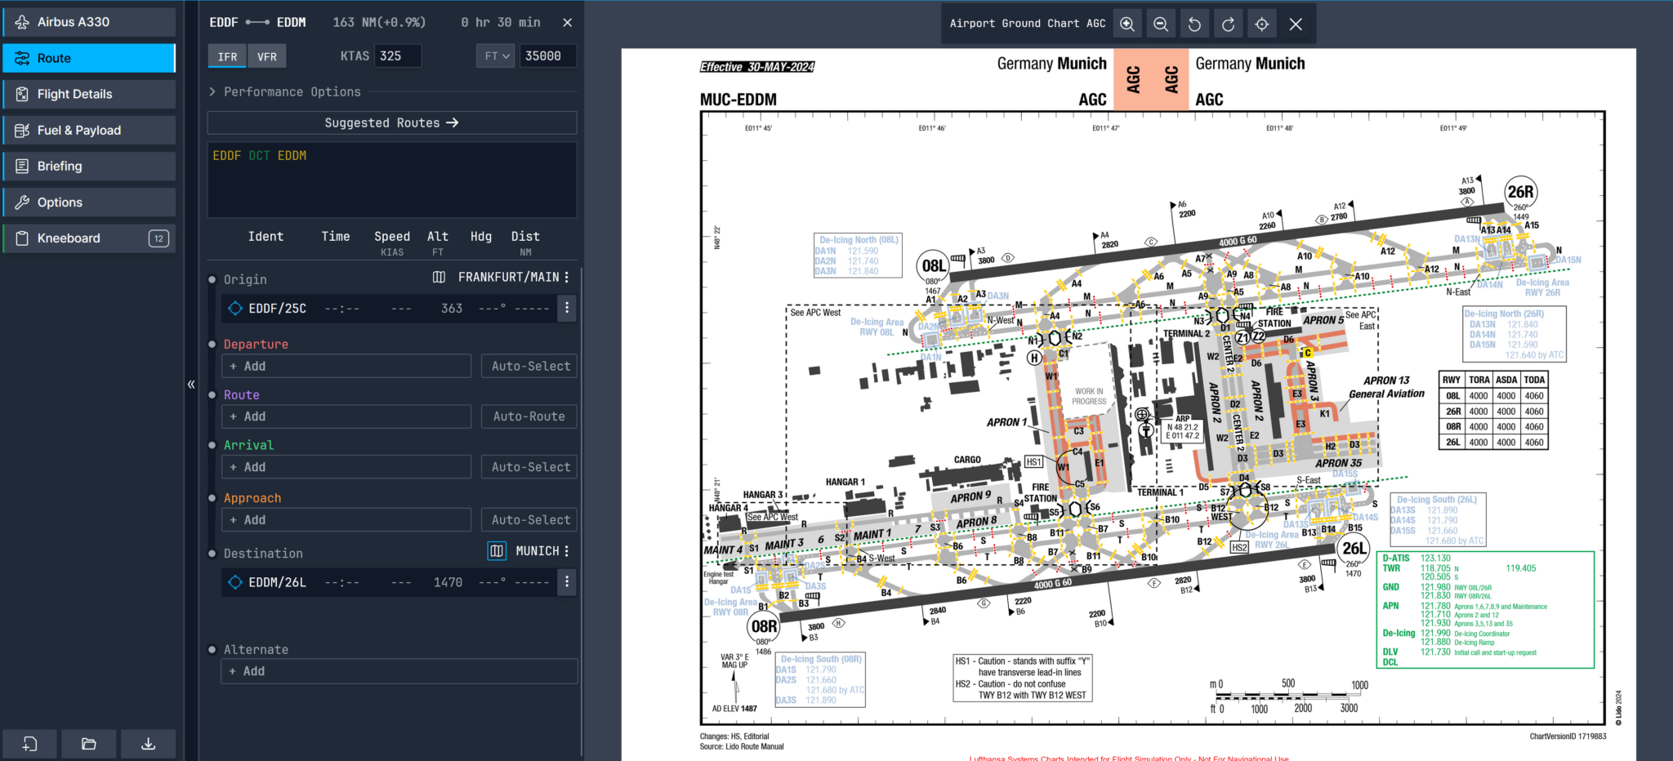Click the folder icon at the bottom
This screenshot has width=1673, height=761.
(x=89, y=744)
